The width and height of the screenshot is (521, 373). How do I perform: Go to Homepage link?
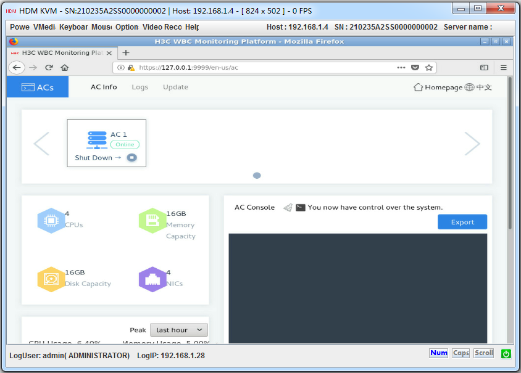[x=438, y=88]
